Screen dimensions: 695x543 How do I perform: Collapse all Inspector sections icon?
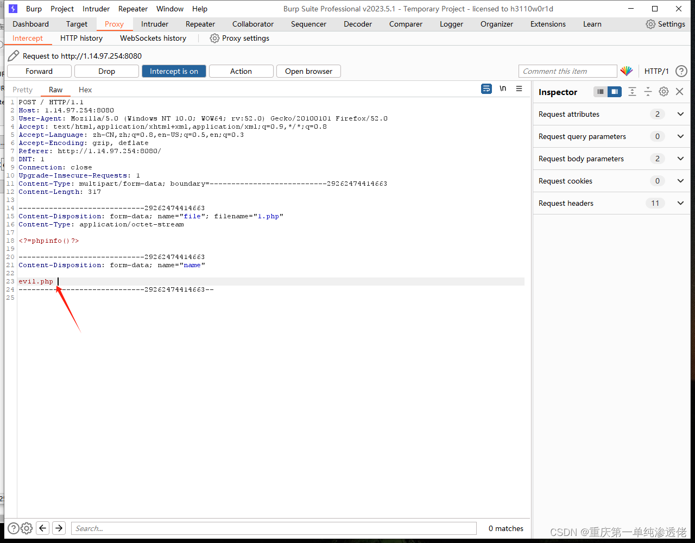click(x=648, y=92)
